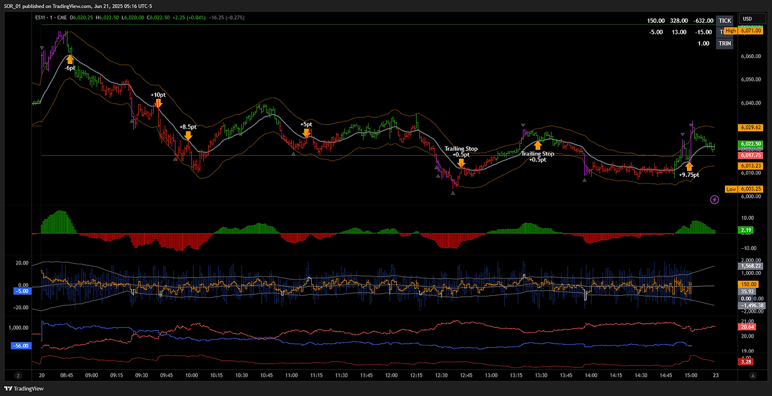772x396 pixels.
Task: Click the CME exchange label in the legend
Action: [62, 18]
